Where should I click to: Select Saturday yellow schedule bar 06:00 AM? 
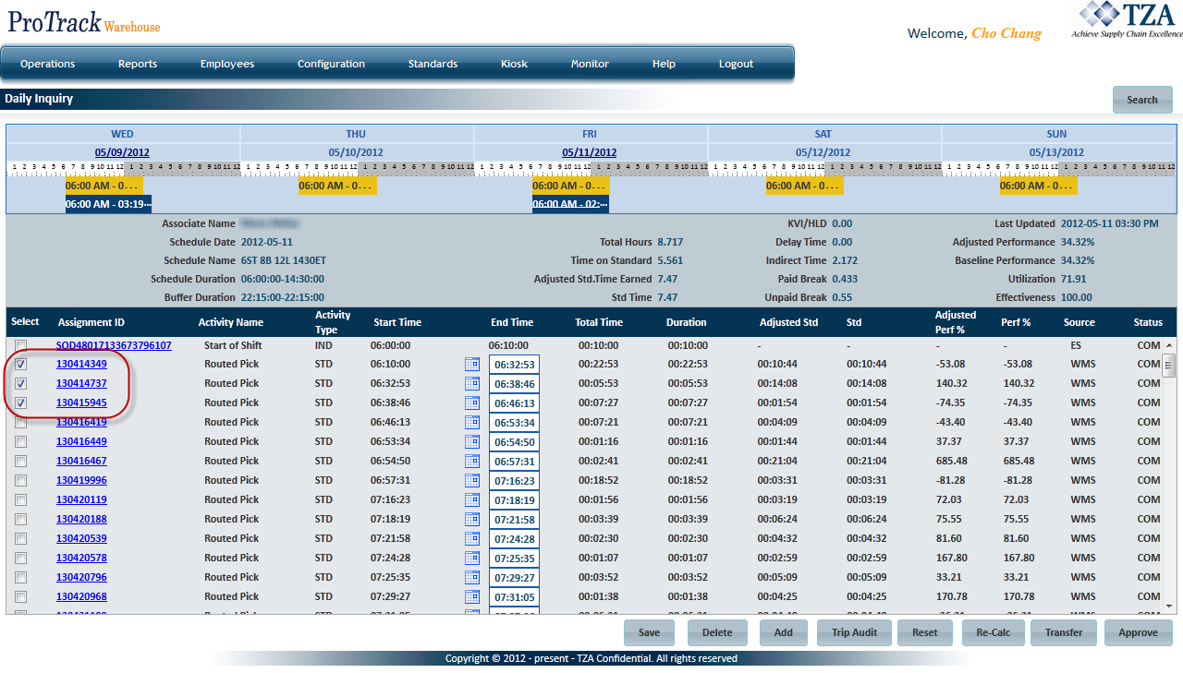[x=805, y=186]
